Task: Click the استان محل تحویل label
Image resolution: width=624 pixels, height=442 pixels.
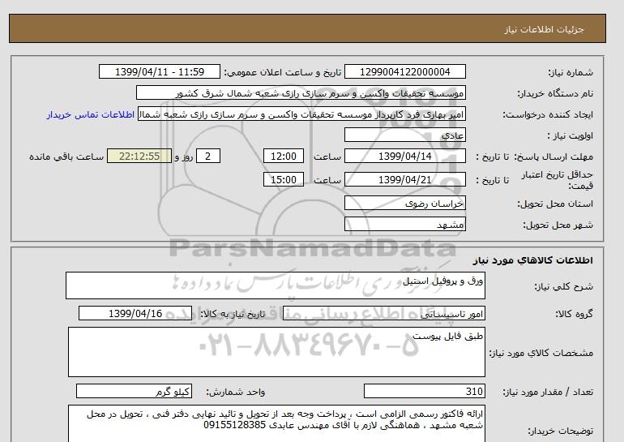Action: click(555, 204)
